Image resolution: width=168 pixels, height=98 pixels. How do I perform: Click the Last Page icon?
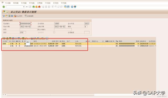[x=61, y=7]
